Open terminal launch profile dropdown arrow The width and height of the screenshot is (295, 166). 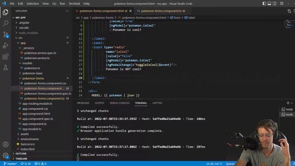292,103
